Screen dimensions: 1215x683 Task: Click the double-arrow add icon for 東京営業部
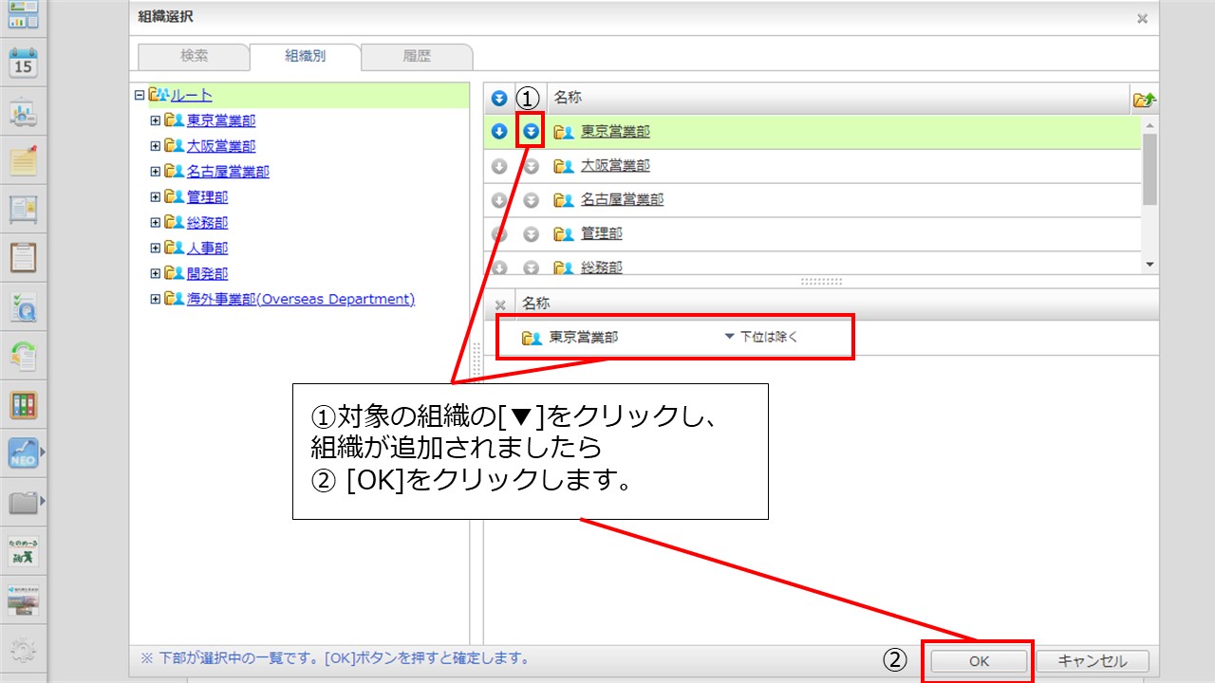tap(531, 132)
